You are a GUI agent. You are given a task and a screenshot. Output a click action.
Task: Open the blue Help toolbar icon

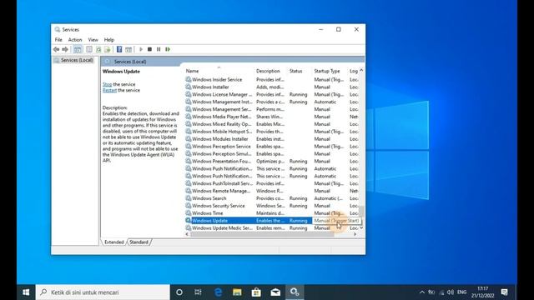point(119,49)
